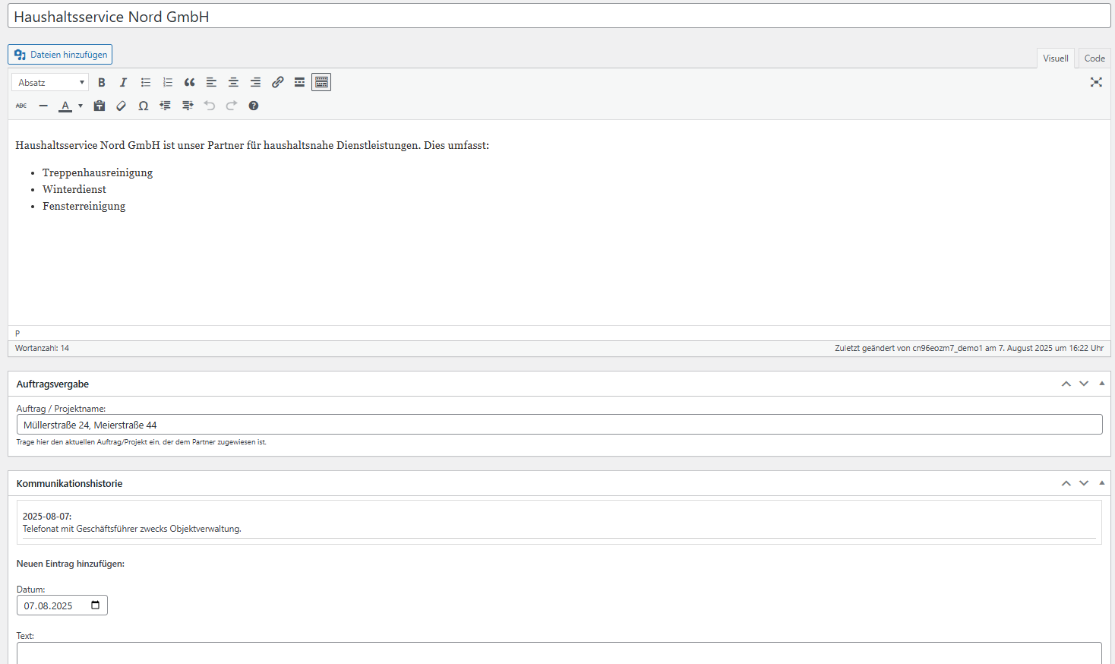
Task: Click the Zuletzt geändert status text
Action: [969, 348]
